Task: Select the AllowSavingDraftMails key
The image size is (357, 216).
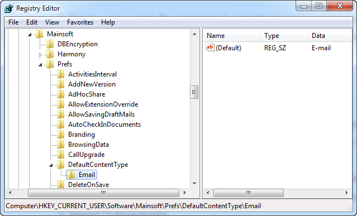Action: click(x=101, y=114)
